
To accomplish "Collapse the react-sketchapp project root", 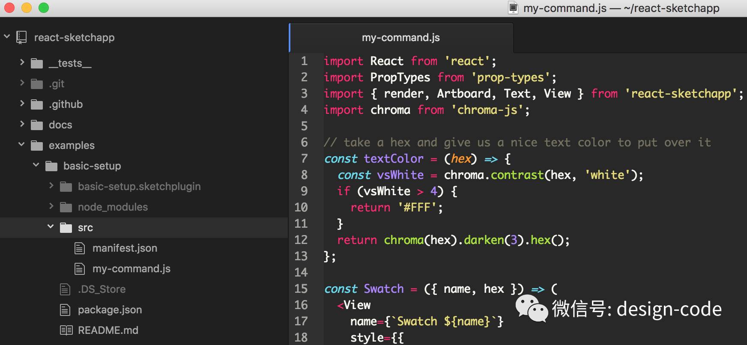I will pyautogui.click(x=7, y=37).
